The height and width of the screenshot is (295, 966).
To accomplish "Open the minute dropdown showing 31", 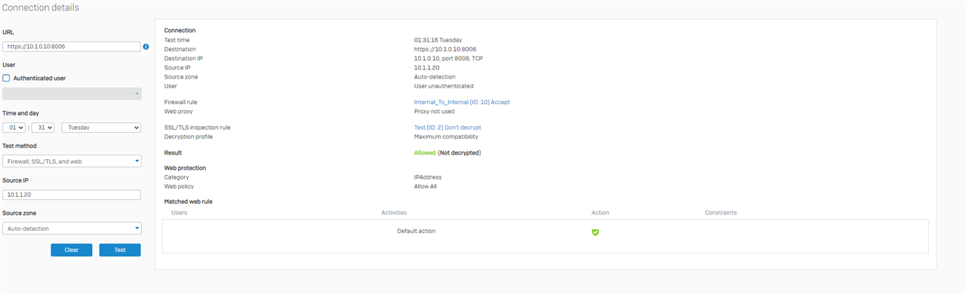I will point(43,128).
